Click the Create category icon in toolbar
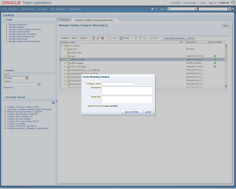 (93, 38)
